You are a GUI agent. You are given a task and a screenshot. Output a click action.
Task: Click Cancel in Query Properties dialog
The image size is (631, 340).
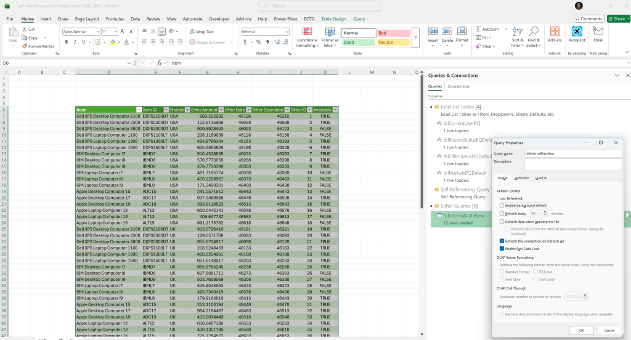pyautogui.click(x=609, y=330)
